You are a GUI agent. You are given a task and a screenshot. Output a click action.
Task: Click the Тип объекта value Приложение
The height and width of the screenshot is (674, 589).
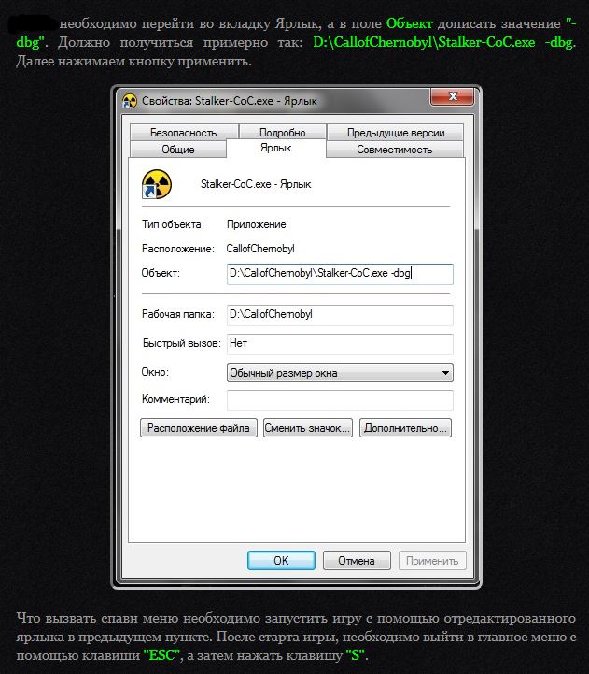click(x=257, y=224)
